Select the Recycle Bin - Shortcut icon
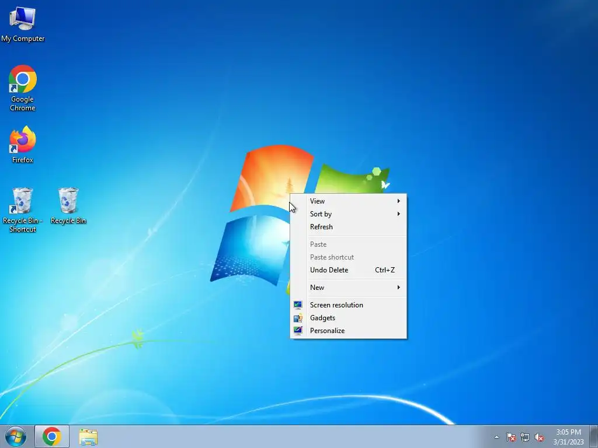Viewport: 598px width, 448px height. (23, 209)
